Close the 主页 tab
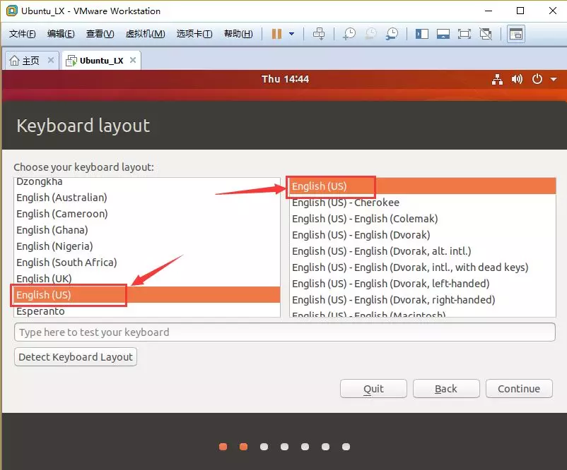567x470 pixels. pyautogui.click(x=51, y=60)
